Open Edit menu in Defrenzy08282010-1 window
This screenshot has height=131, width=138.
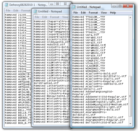(x=16, y=10)
